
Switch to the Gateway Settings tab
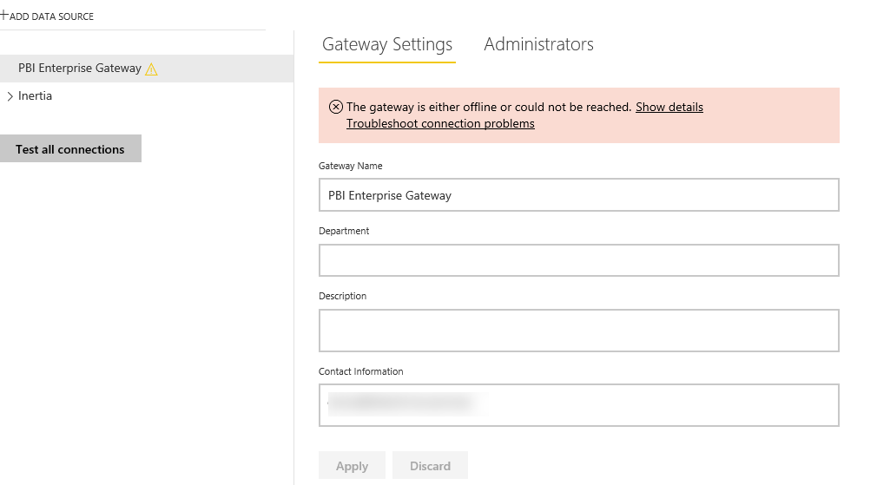[387, 45]
